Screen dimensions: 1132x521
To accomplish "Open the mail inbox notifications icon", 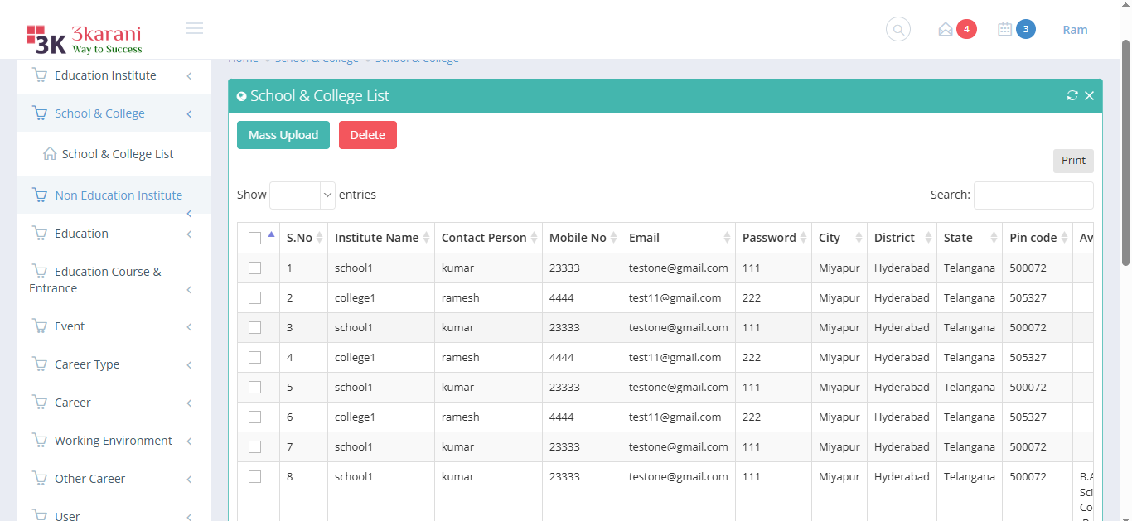I will [946, 30].
